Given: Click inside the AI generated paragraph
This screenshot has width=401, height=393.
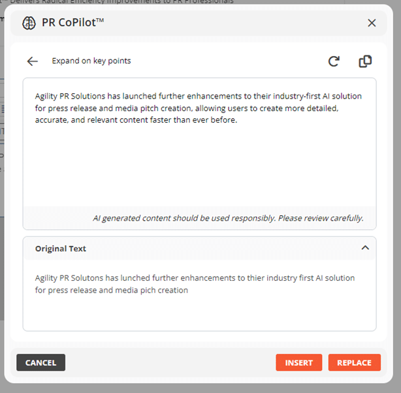Looking at the screenshot, I should point(196,108).
